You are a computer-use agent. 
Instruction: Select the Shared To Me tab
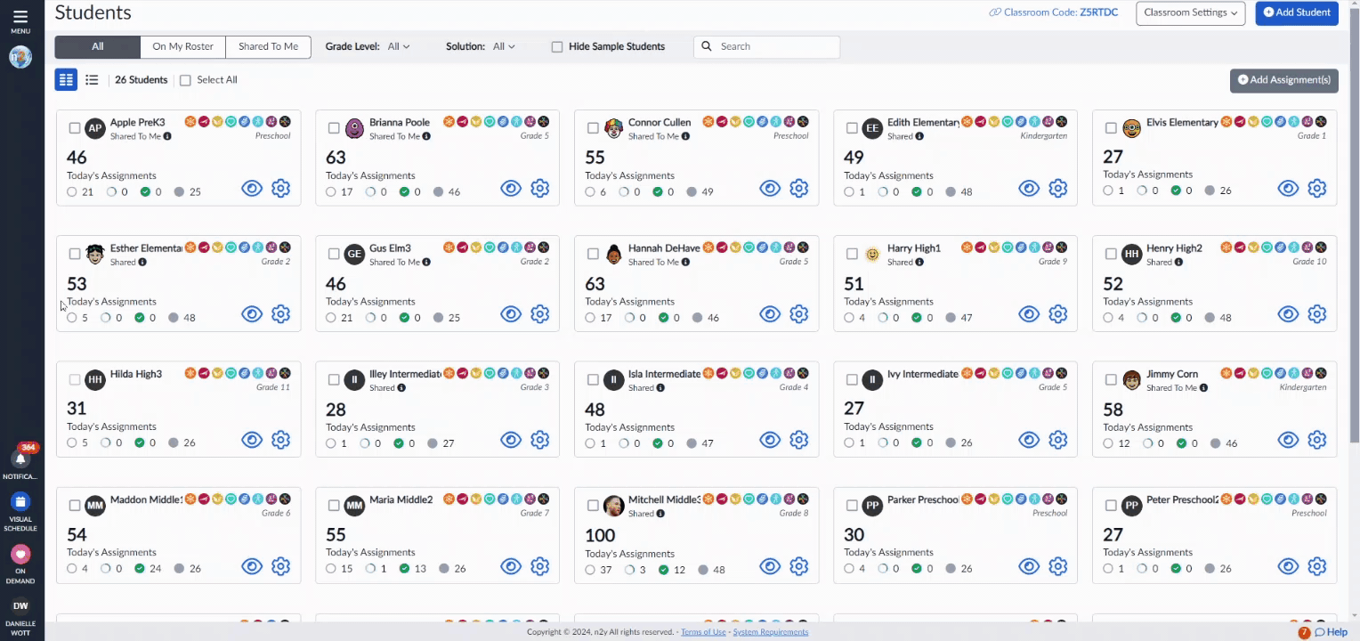click(268, 46)
